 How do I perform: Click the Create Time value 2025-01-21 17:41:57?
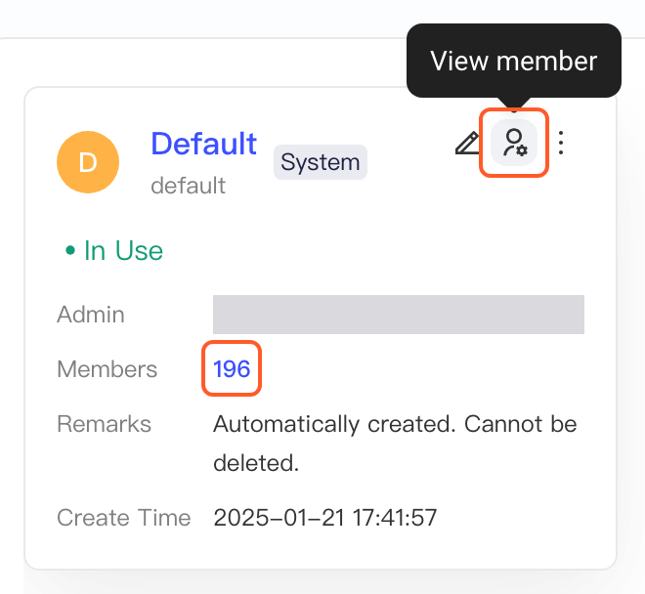[325, 517]
